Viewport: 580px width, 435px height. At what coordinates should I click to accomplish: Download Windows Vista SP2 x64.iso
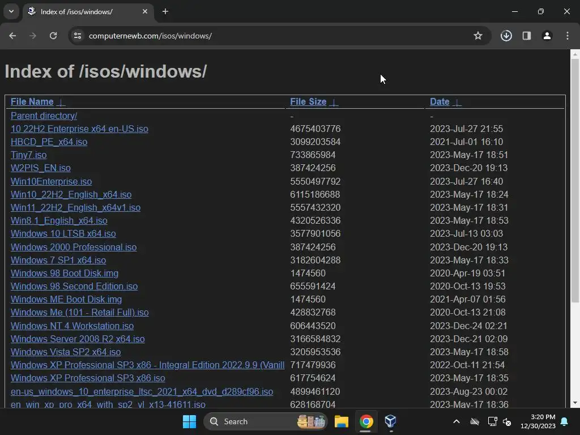(x=66, y=352)
